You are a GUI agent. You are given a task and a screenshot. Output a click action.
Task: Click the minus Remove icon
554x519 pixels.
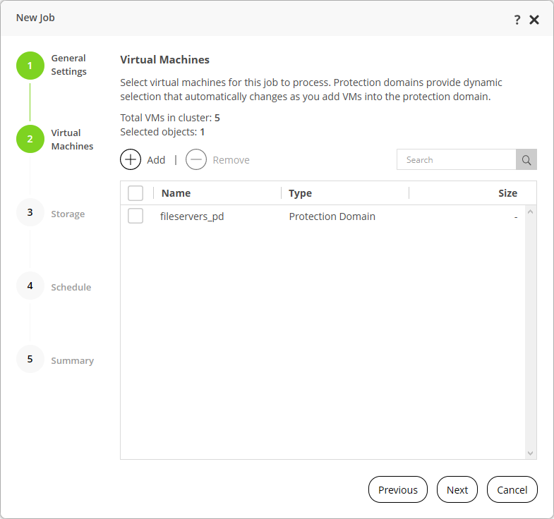point(196,160)
